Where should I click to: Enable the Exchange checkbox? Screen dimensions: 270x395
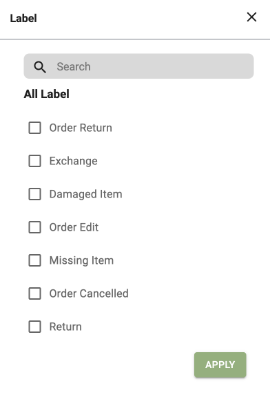[34, 161]
